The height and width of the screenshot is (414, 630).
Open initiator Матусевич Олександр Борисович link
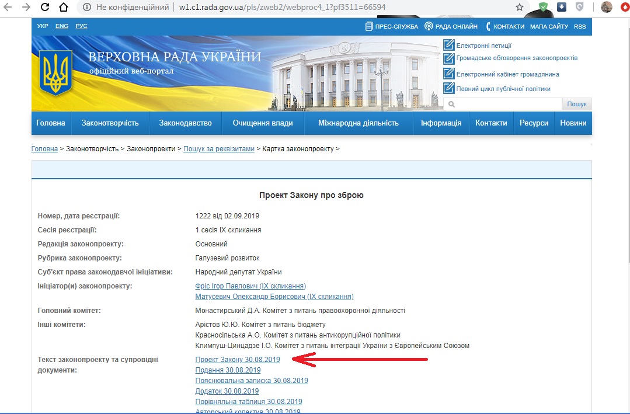274,296
